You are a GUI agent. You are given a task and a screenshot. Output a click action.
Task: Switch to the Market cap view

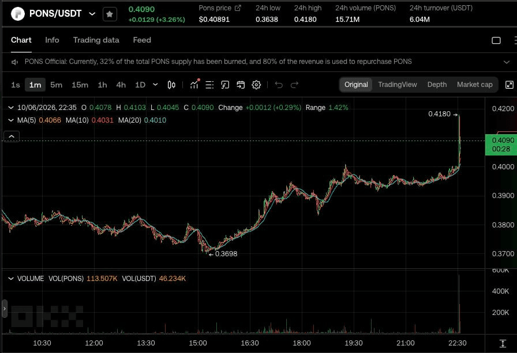[x=474, y=85]
